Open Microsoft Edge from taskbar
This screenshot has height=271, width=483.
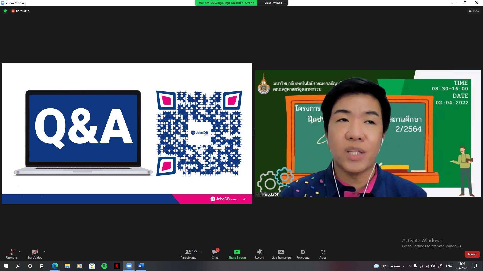55,266
